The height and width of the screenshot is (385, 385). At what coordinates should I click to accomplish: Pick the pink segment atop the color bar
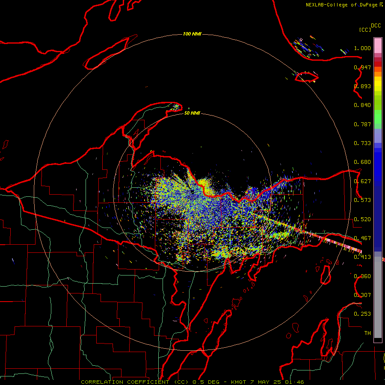[x=378, y=46]
